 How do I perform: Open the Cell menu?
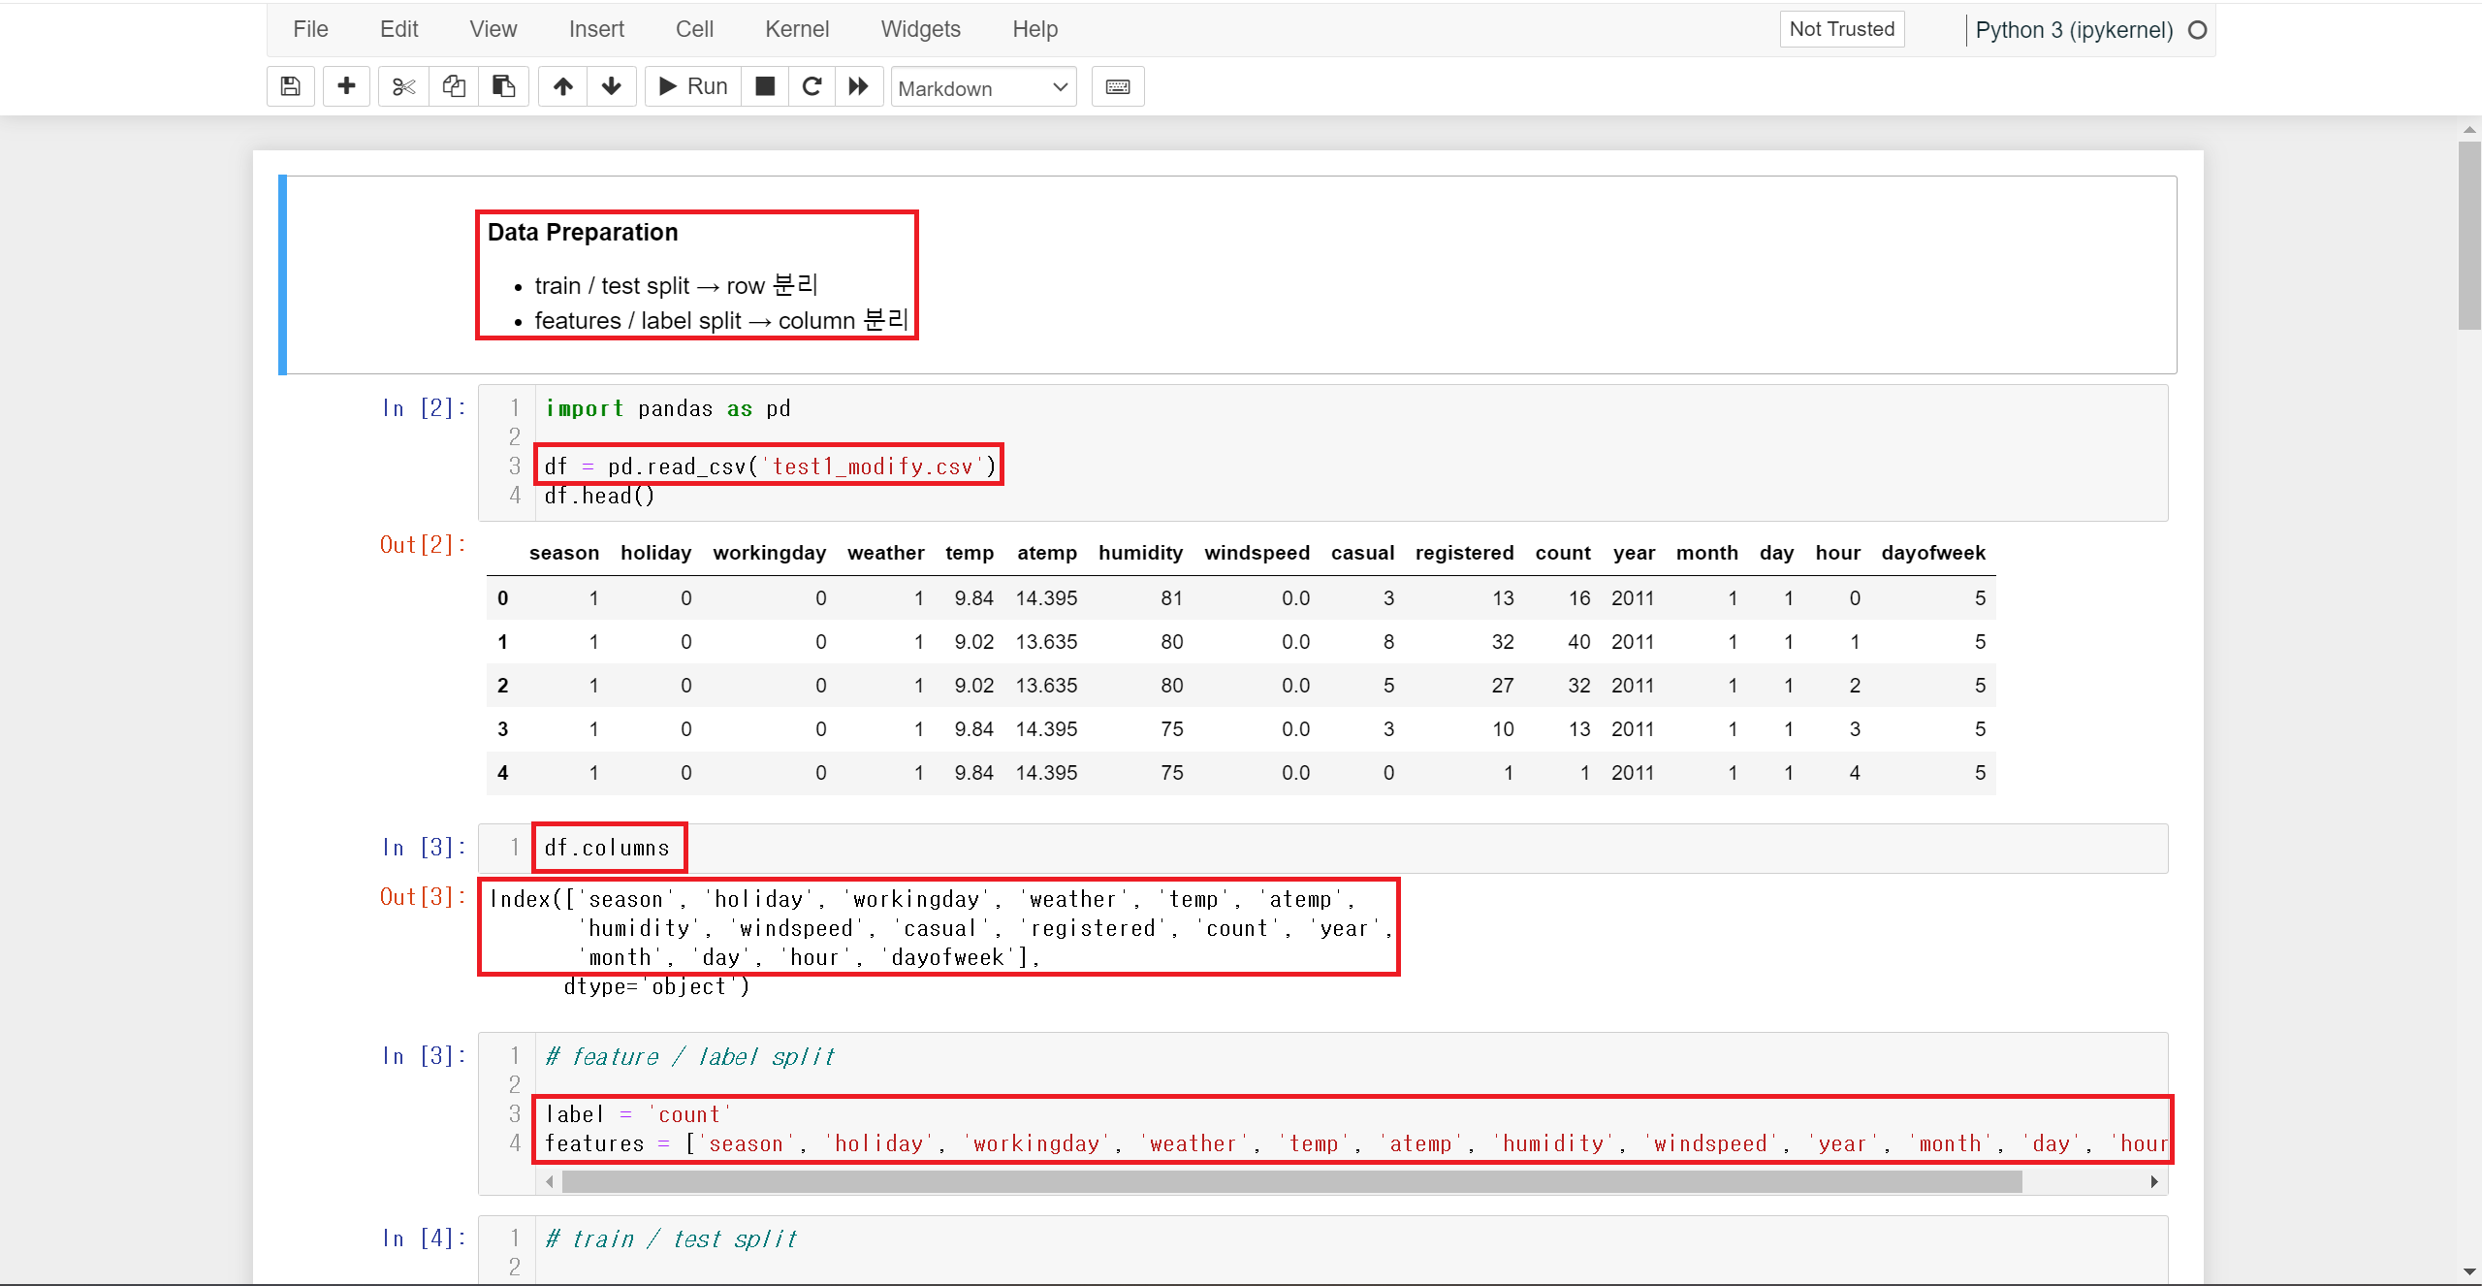[x=694, y=29]
